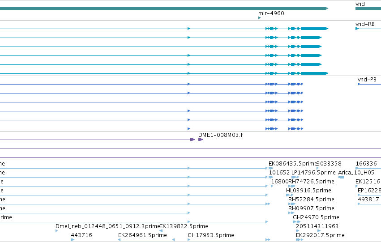Select the 443716 feature label
The image size is (381, 242).
81,235
